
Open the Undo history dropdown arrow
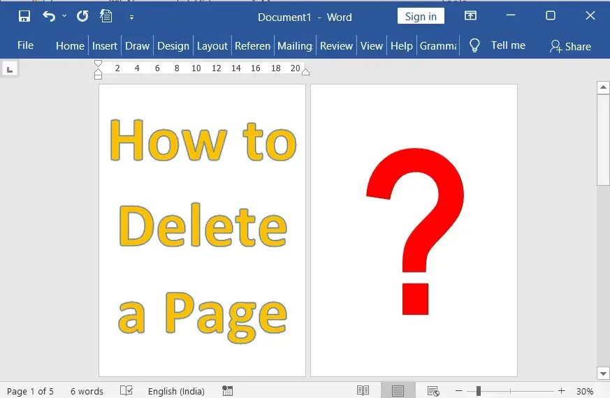click(x=64, y=16)
